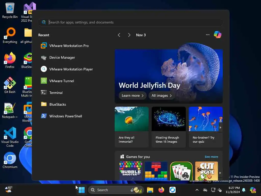Viewport: 261px width, 196px height.
Task: Click the network display tray icon
Action: coord(213,190)
